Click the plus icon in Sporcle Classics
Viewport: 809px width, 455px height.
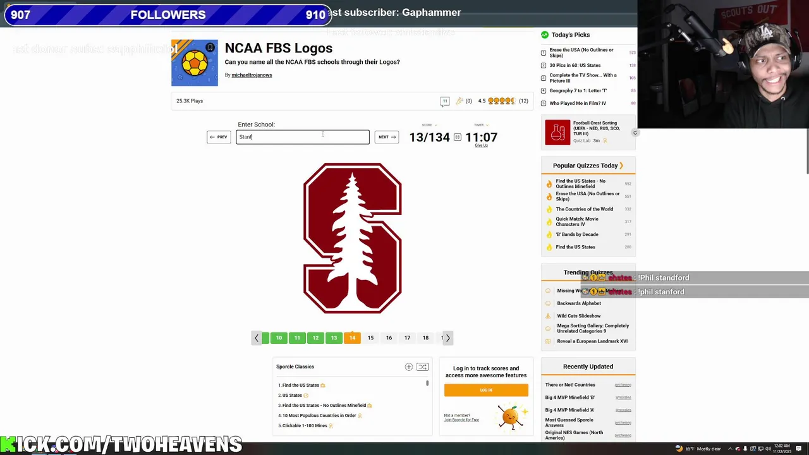pos(409,367)
